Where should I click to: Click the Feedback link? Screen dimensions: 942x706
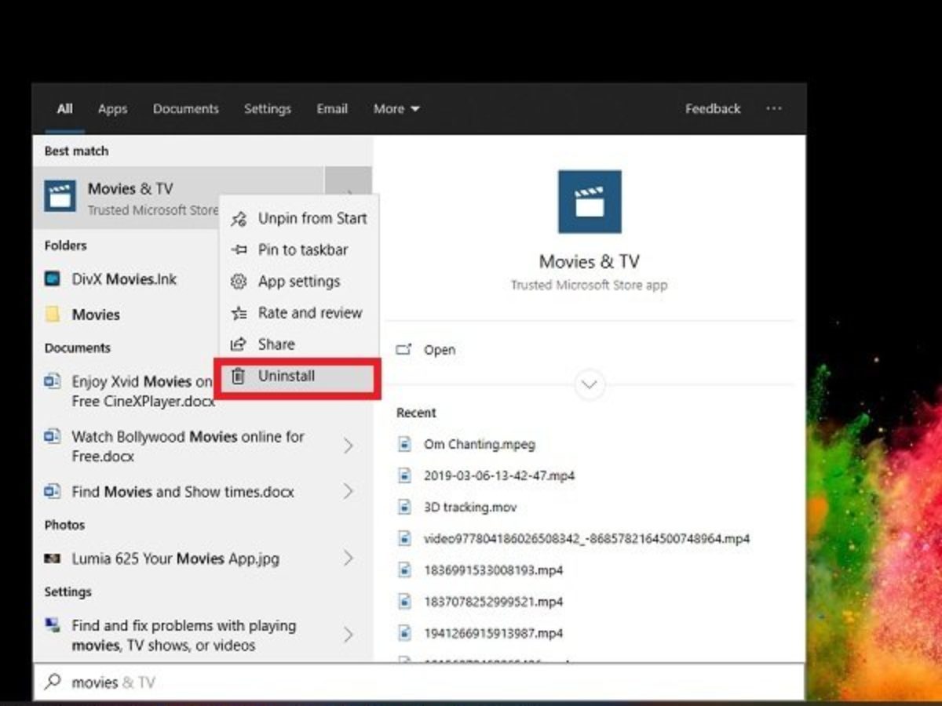pyautogui.click(x=713, y=109)
